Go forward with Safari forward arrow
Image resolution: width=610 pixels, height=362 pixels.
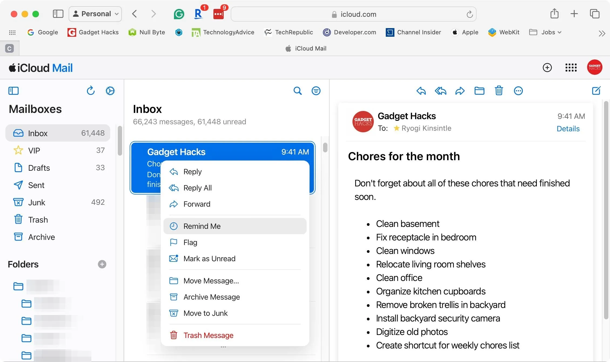tap(153, 14)
